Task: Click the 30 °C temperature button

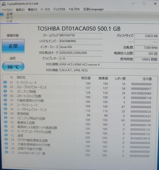Action: point(13,67)
